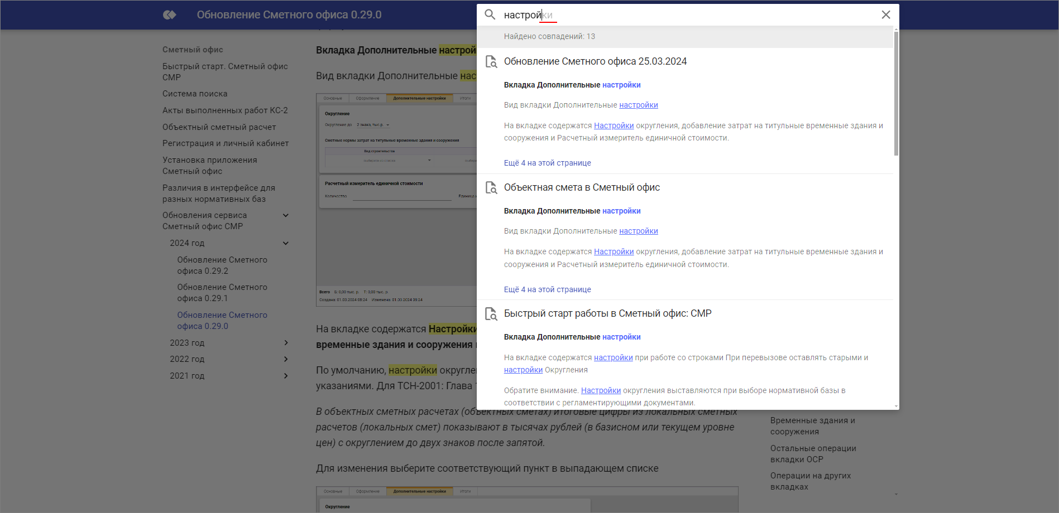Open 'Акты выполненных работ КС-2' page
The width and height of the screenshot is (1059, 513).
click(x=225, y=110)
